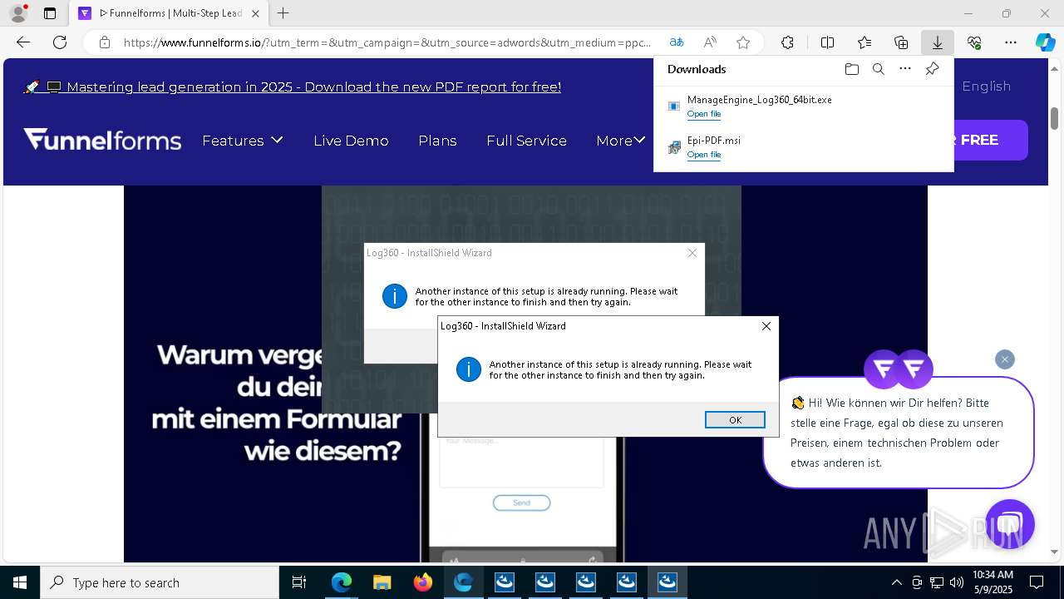Open the chat widget launcher

pos(1010,524)
